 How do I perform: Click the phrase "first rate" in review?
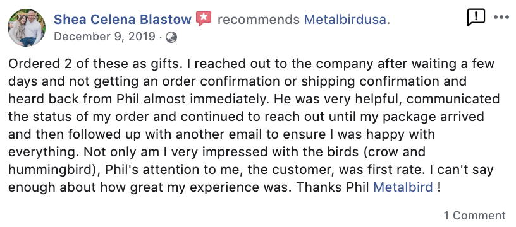pos(385,170)
